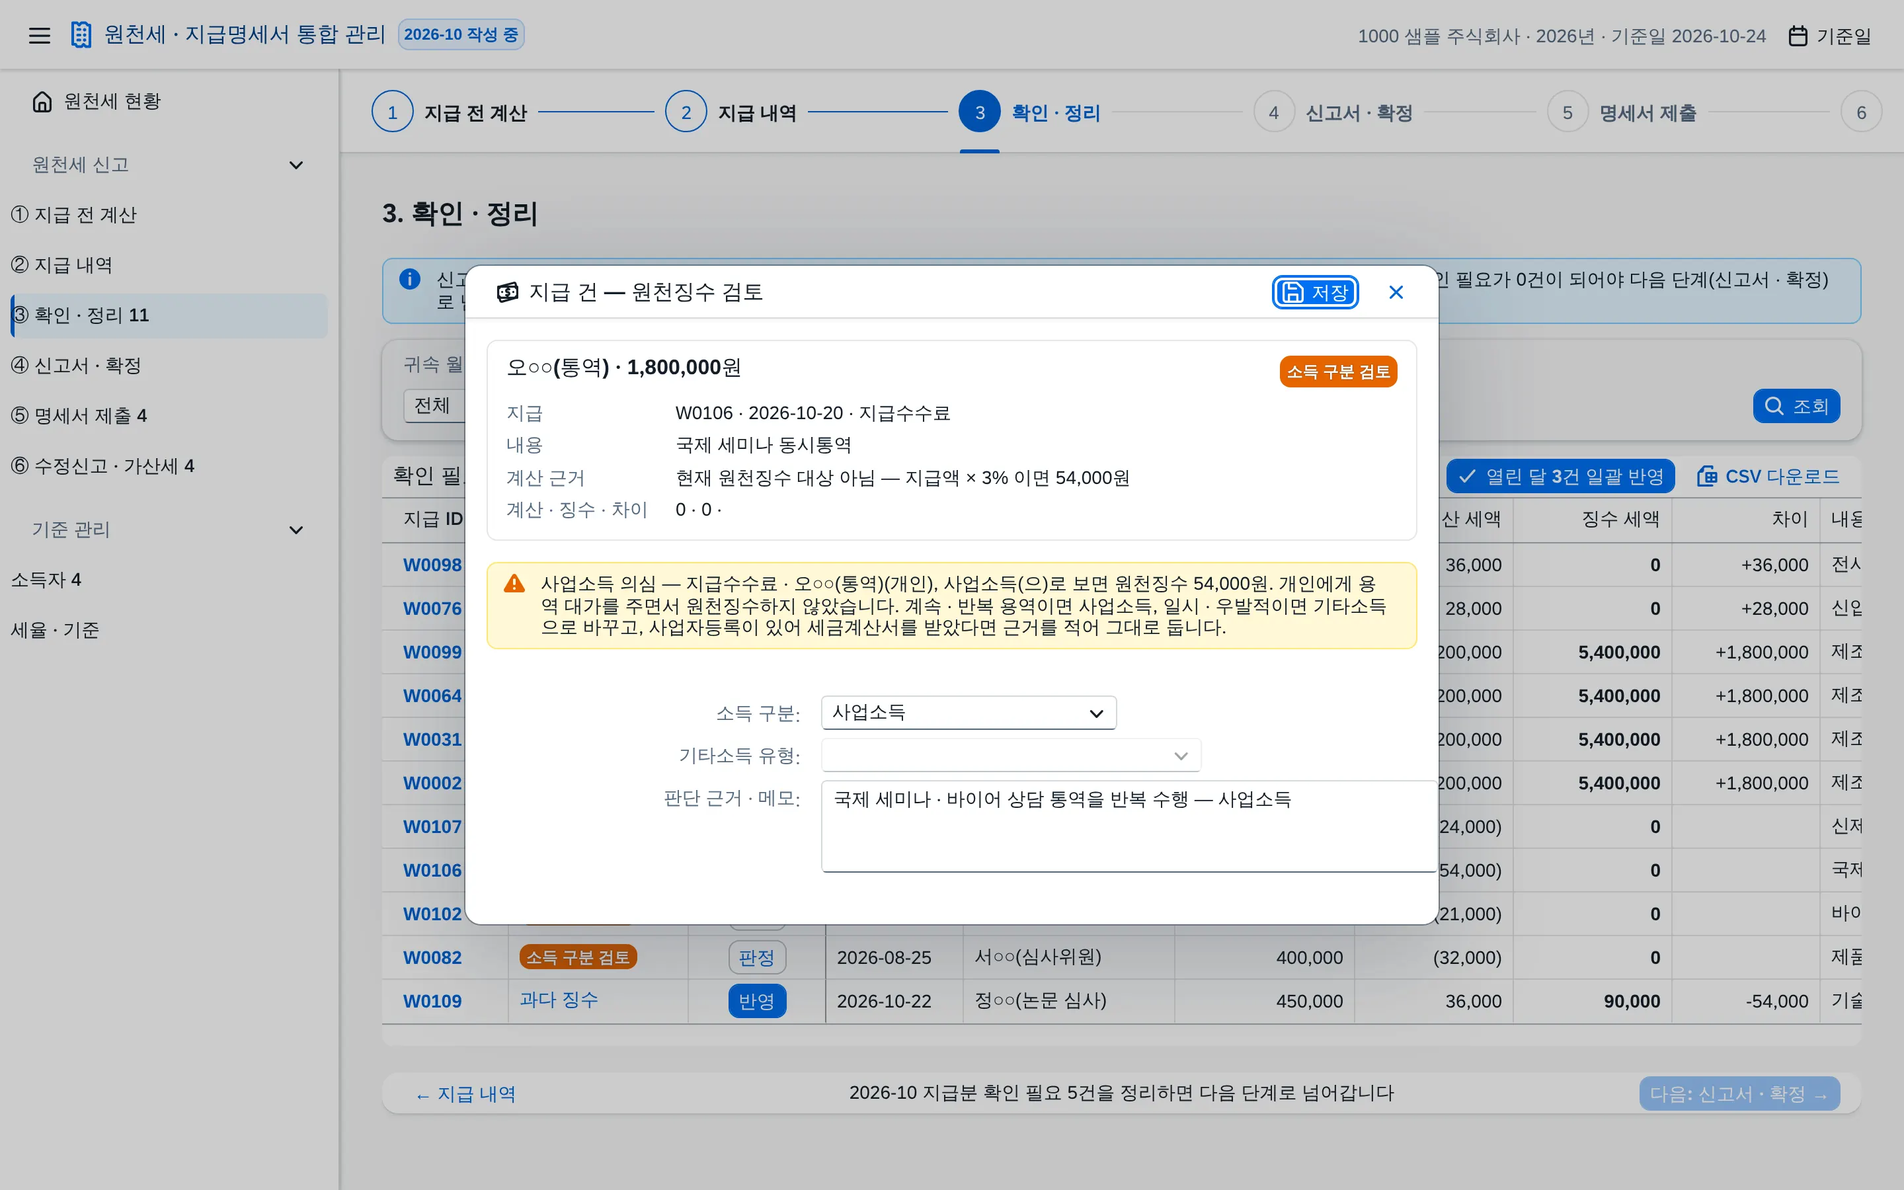
Task: Click the money icon in dialog title
Action: [x=508, y=293]
